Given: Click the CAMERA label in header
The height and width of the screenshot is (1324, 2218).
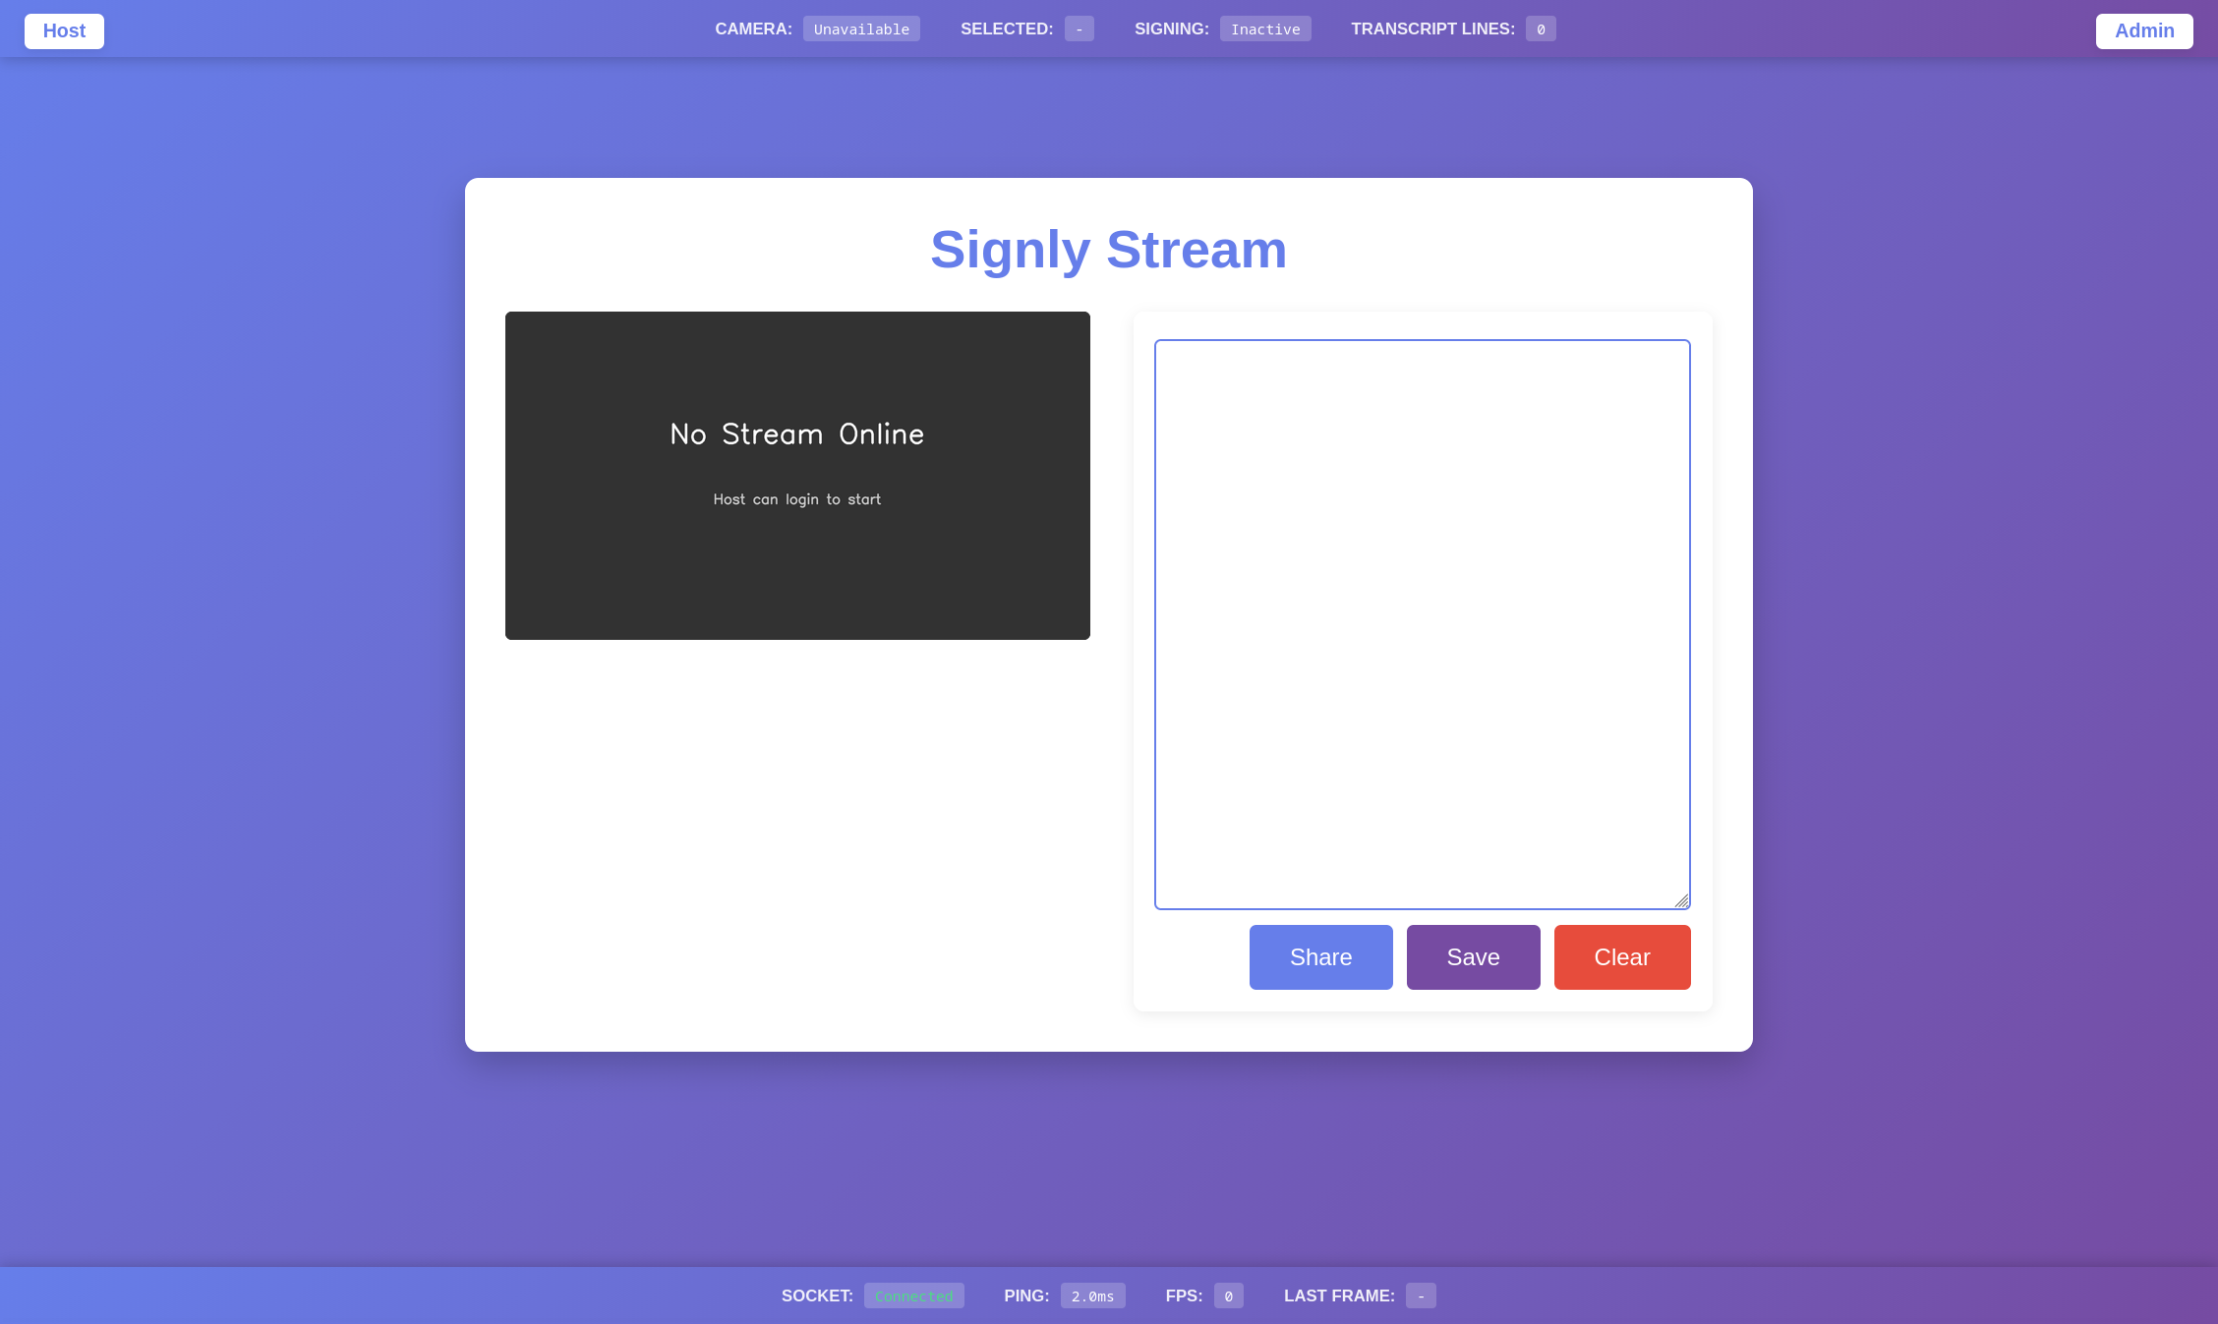Looking at the screenshot, I should point(753,29).
